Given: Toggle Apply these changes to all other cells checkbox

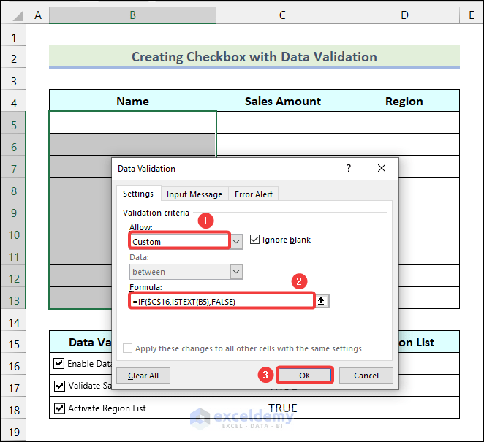Looking at the screenshot, I should click(127, 348).
